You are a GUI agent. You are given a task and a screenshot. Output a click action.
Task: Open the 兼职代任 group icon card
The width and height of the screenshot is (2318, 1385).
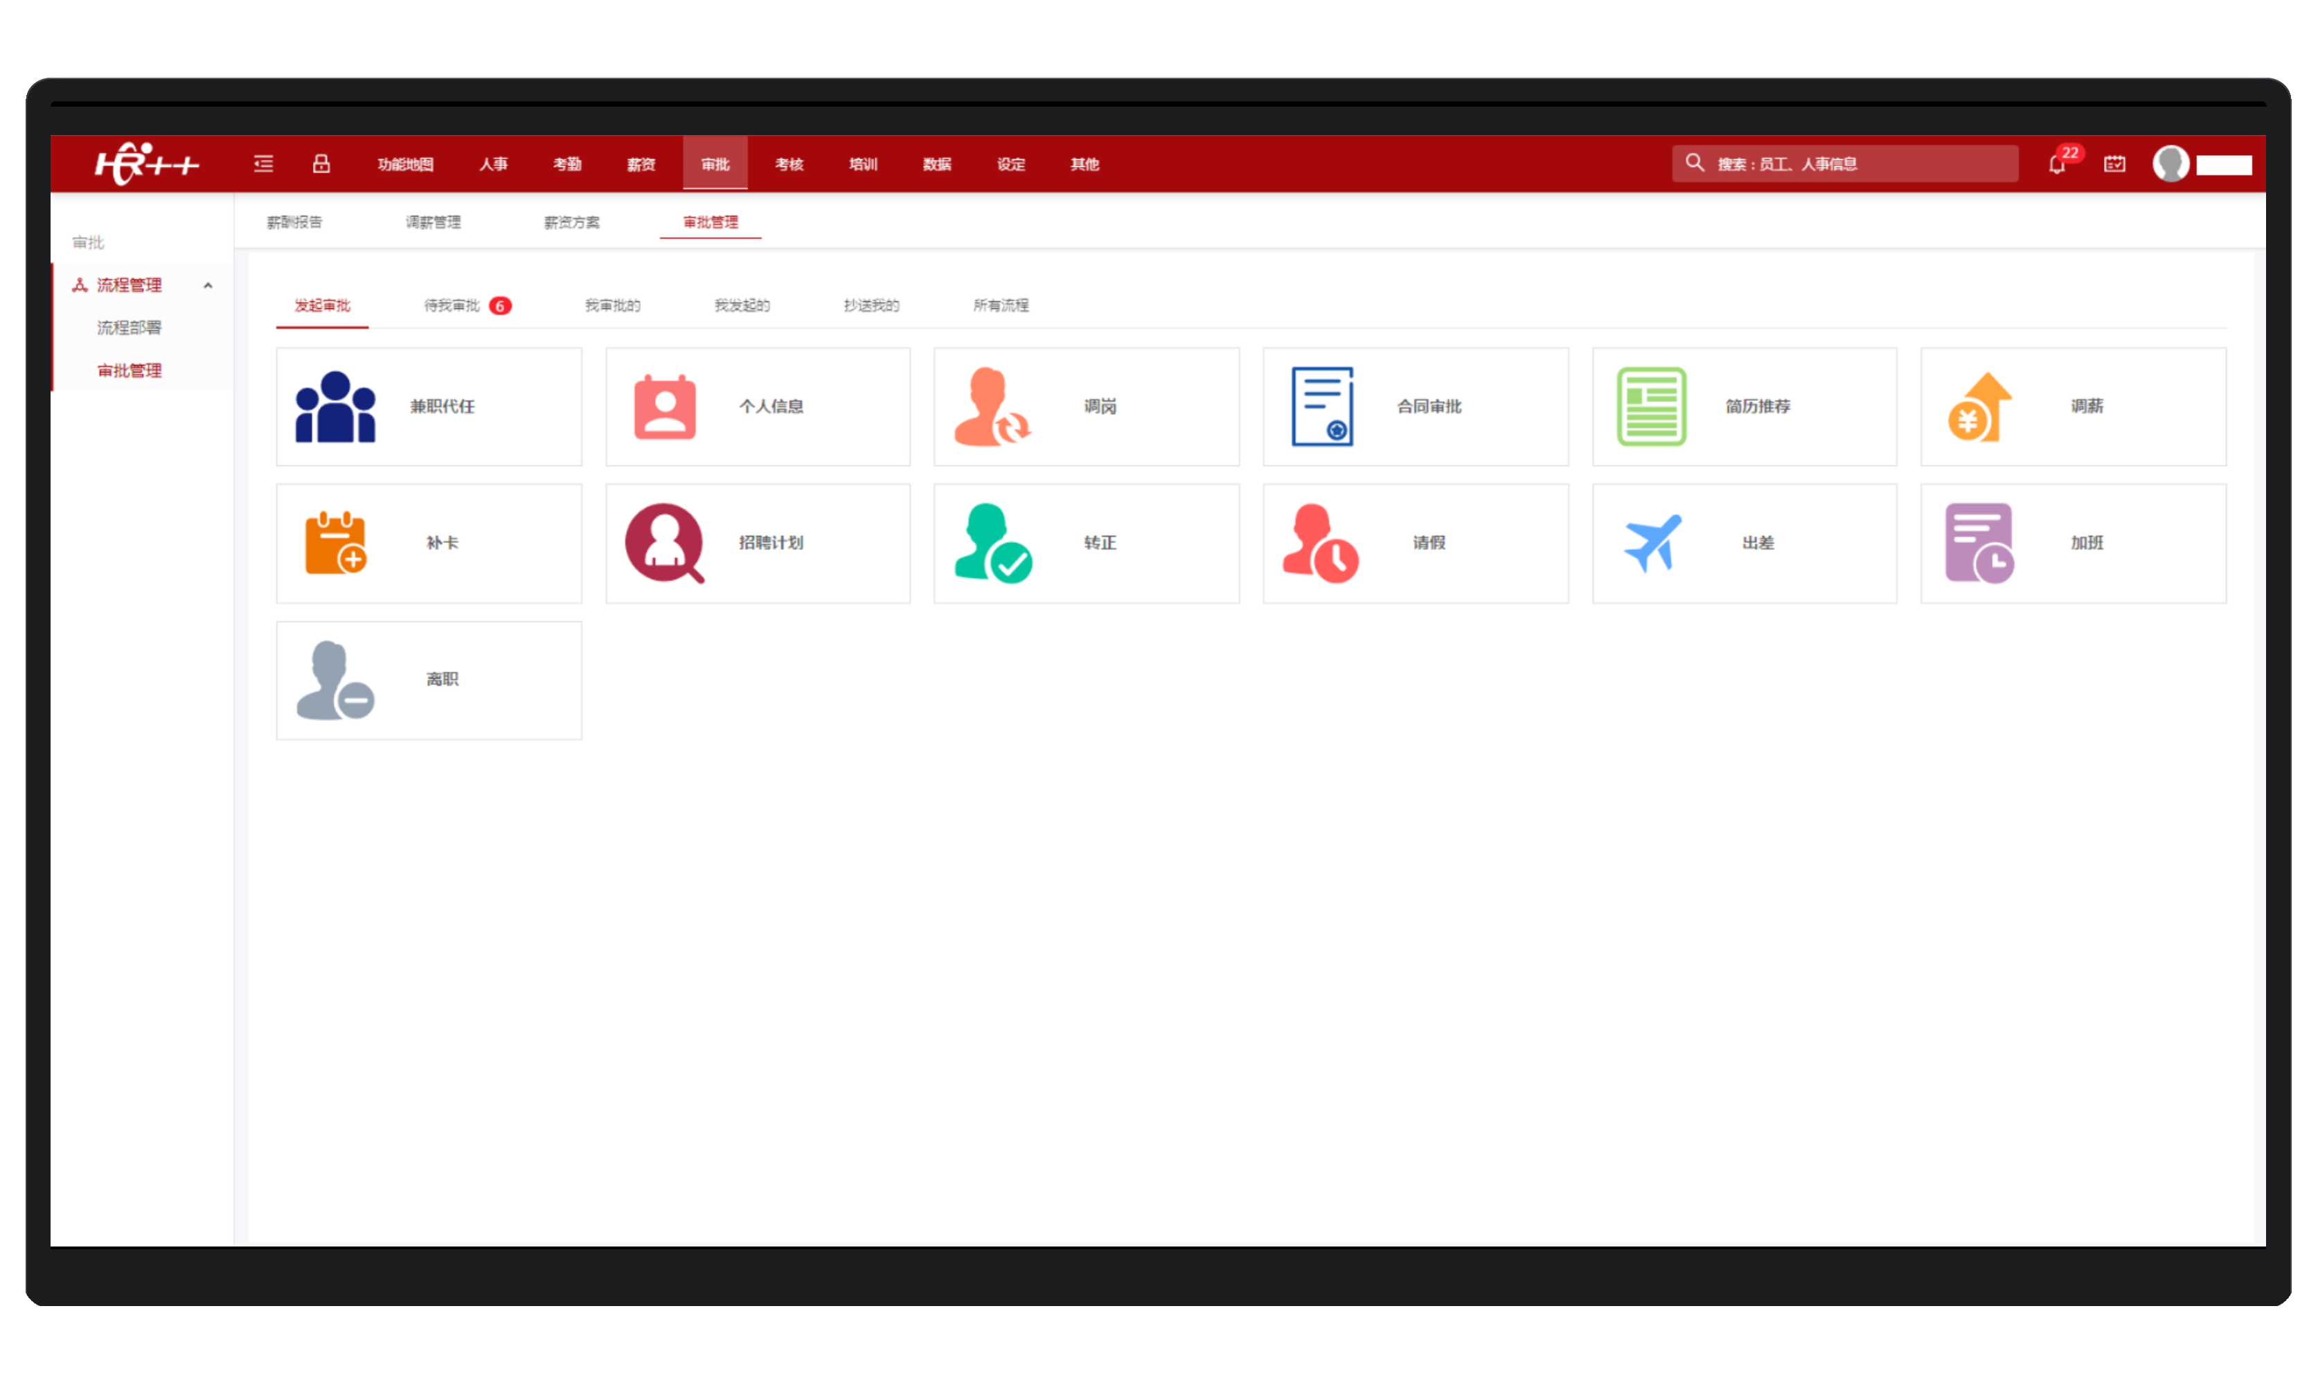pyautogui.click(x=428, y=407)
